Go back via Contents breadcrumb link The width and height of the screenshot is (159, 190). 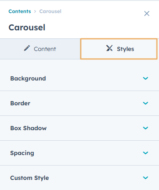(20, 11)
